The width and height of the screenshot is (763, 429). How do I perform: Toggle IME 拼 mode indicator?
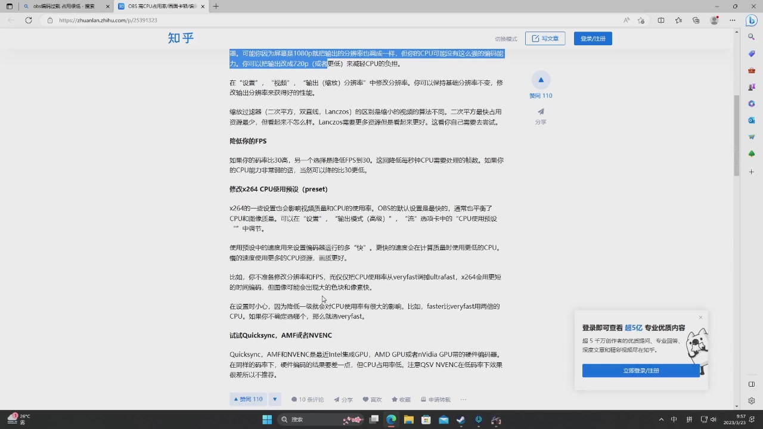689,419
